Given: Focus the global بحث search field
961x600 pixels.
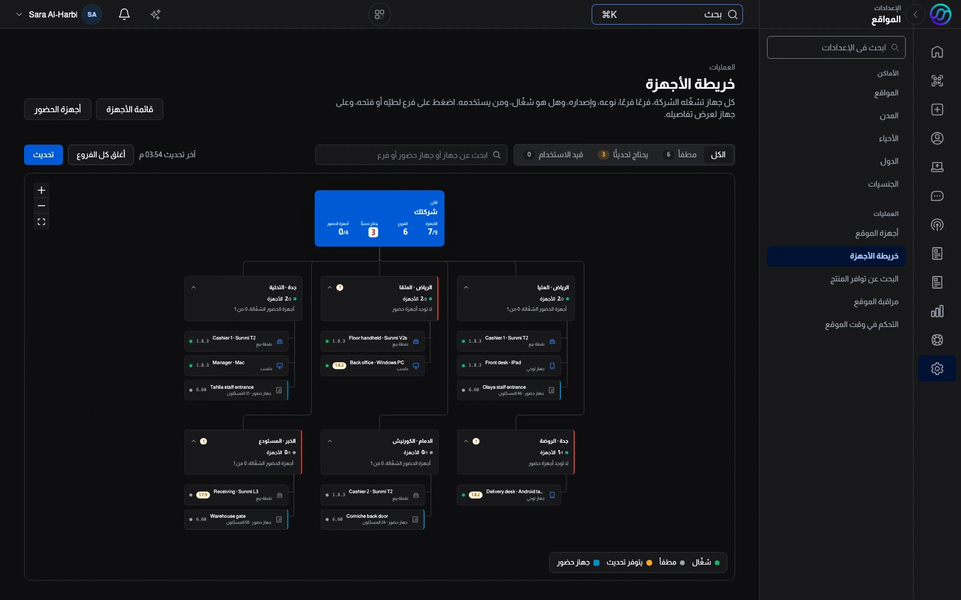Looking at the screenshot, I should 667,14.
